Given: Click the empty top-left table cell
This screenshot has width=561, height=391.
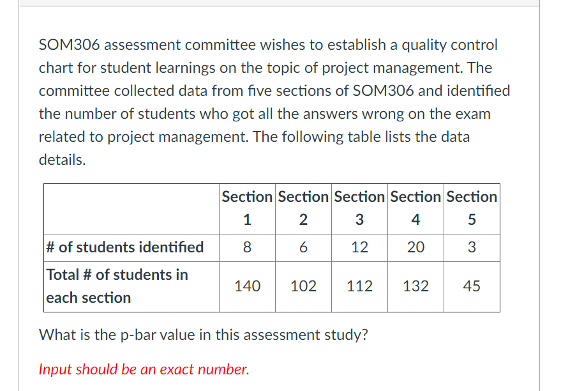Looking at the screenshot, I should (131, 208).
